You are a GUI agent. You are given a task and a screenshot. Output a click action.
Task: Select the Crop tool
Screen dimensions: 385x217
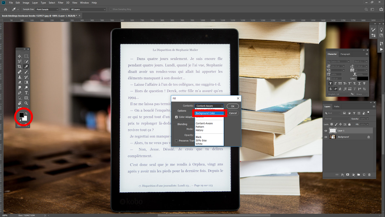pyautogui.click(x=20, y=67)
